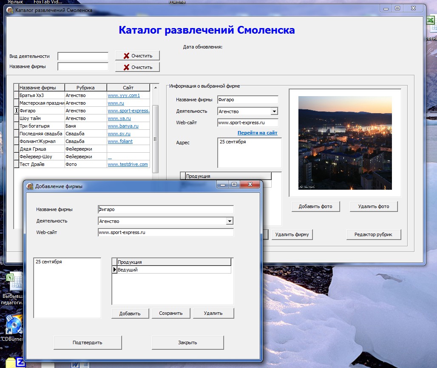The height and width of the screenshot is (368, 437).
Task: Click the Закрыть button in the dialog
Action: [187, 342]
